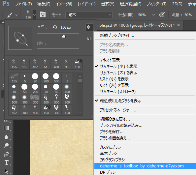Click the brush angle and roundness preview
The image size is (196, 175).
(20, 38)
